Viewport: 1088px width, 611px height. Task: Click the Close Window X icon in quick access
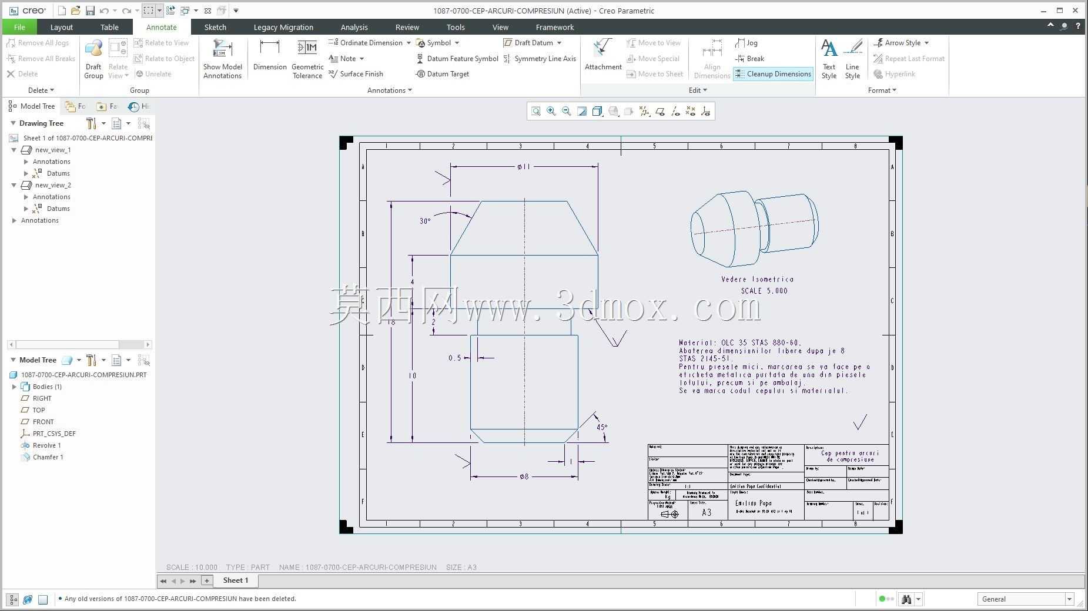click(x=207, y=11)
